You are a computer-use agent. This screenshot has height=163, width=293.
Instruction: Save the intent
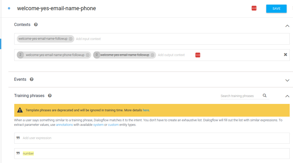(x=276, y=8)
